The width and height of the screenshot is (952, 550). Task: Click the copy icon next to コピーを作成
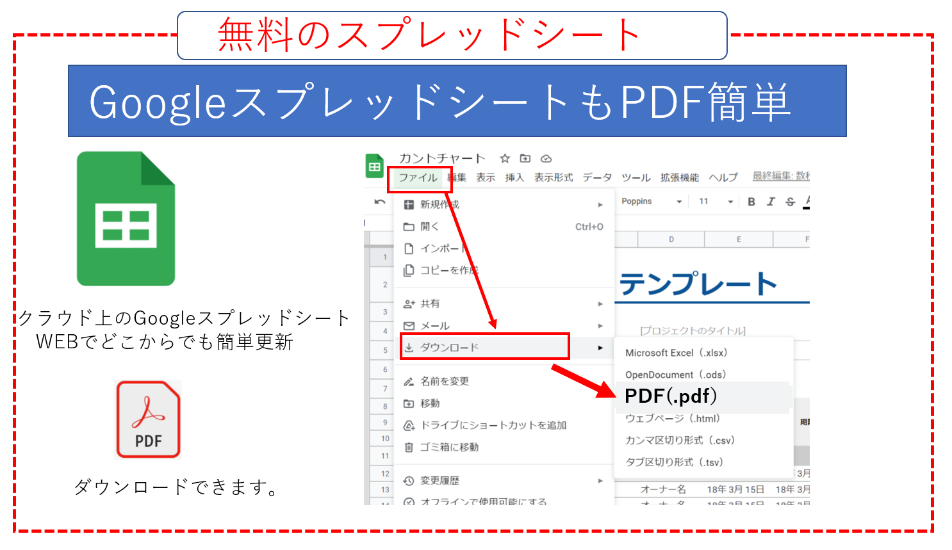point(409,270)
